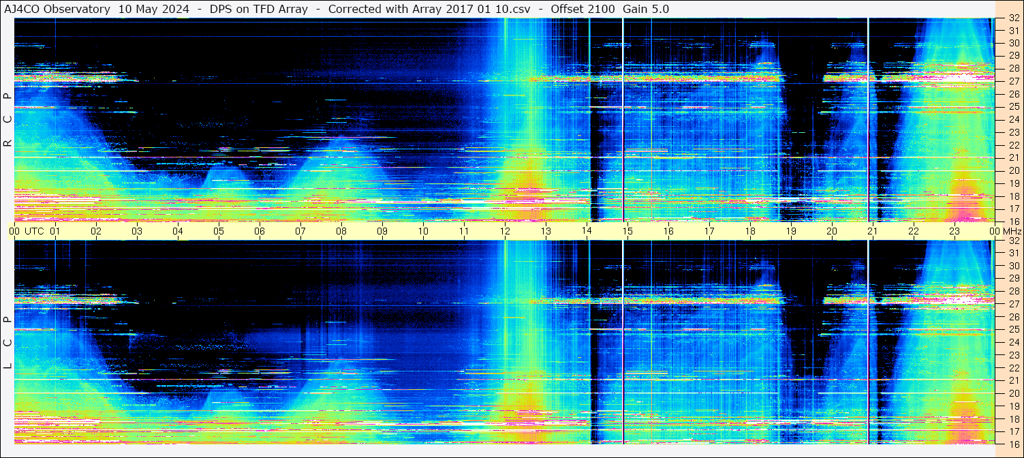The height and width of the screenshot is (458, 1024).
Task: Click hour label "07" on time axis
Action: point(300,231)
